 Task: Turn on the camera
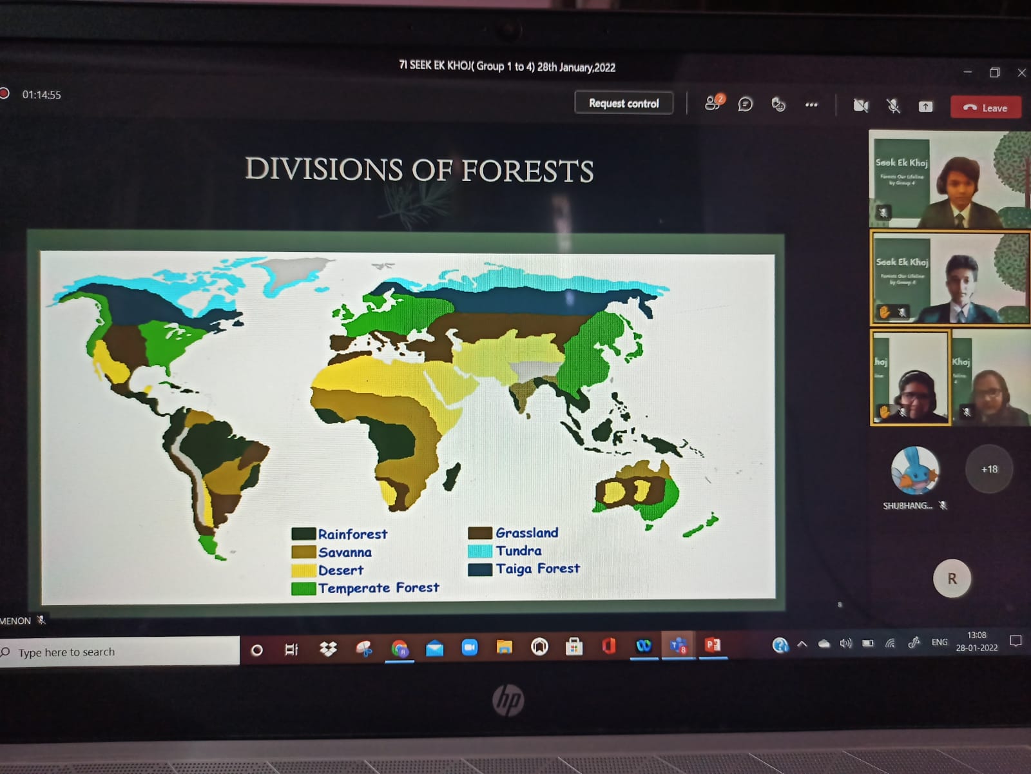click(860, 106)
